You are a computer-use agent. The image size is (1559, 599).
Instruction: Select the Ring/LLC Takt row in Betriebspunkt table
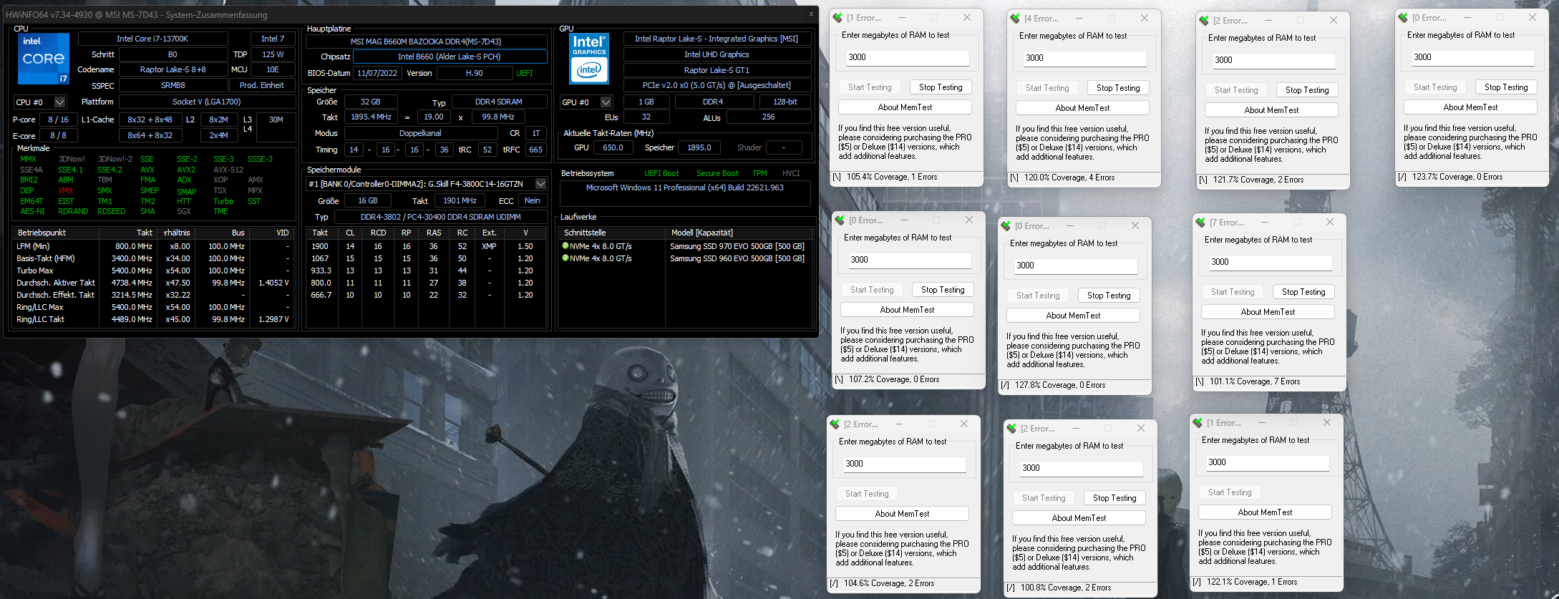pos(152,319)
